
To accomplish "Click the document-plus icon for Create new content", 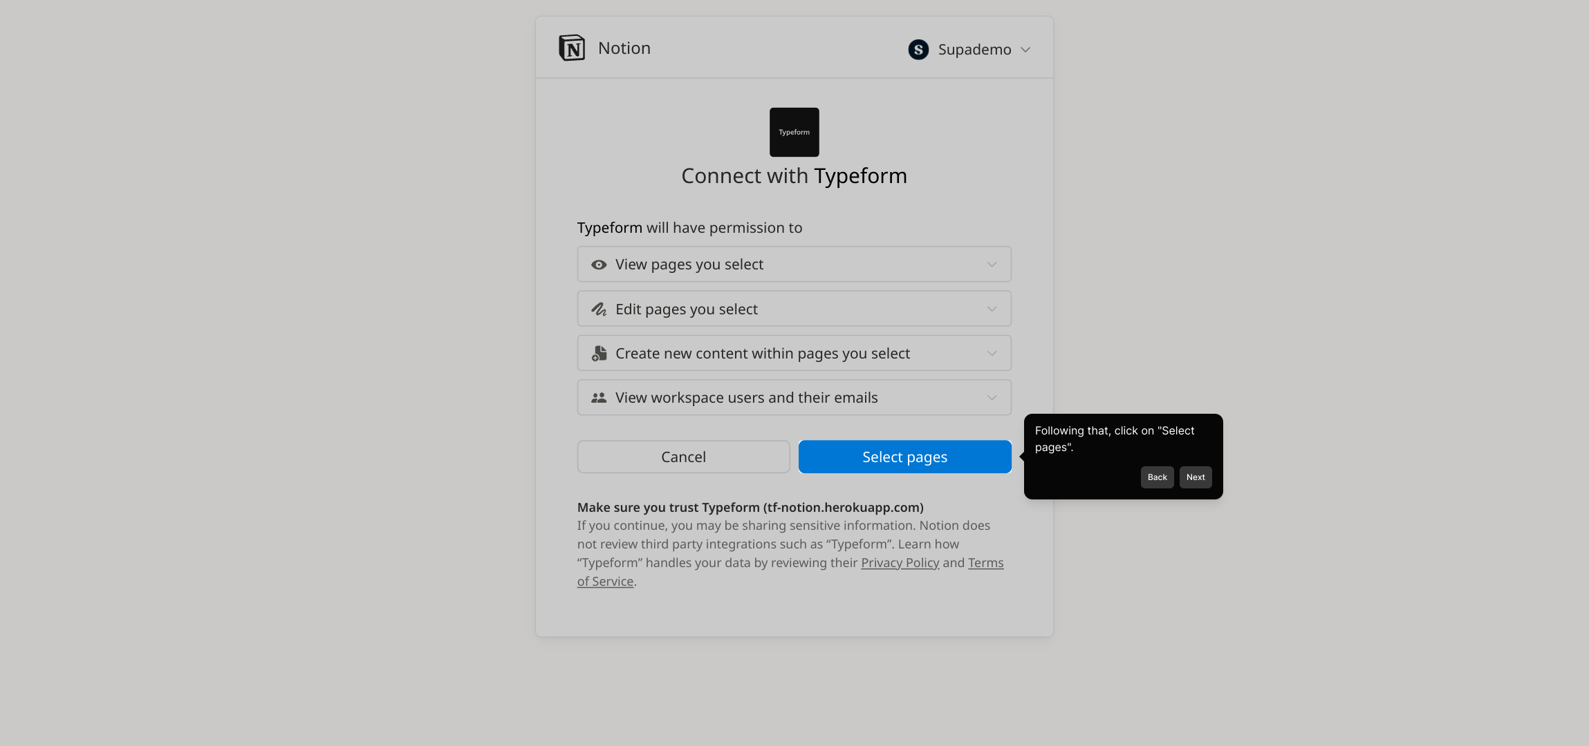I will pyautogui.click(x=599, y=354).
